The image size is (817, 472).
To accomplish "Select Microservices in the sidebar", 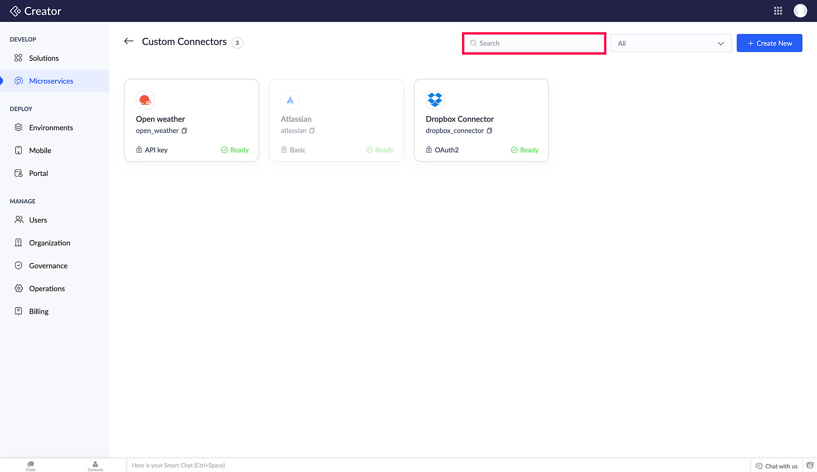I will coord(51,81).
